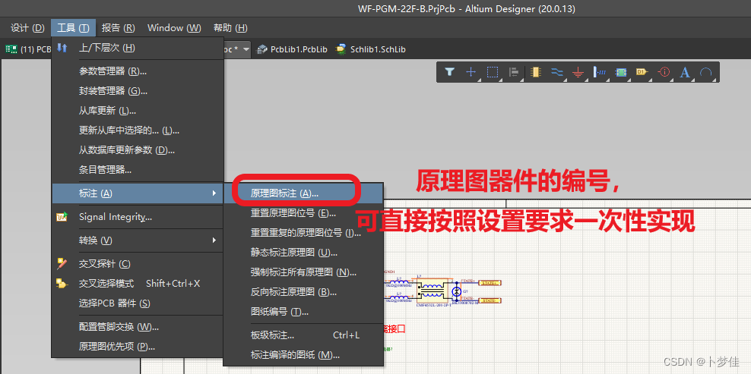The image size is (751, 374).
Task: Click 重置重复的原理图位号 (I)... item
Action: 303,232
